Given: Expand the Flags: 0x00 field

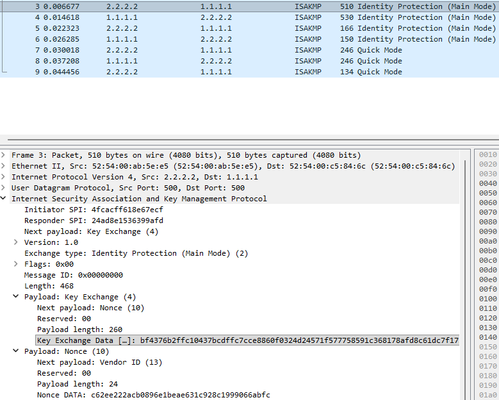Looking at the screenshot, I should click(16, 264).
